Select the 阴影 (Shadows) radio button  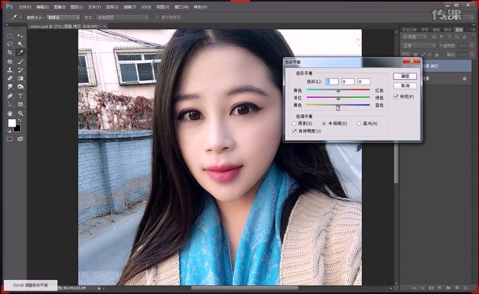point(294,123)
